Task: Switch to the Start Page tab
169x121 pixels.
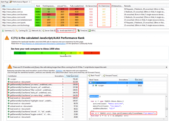Action: point(5,2)
